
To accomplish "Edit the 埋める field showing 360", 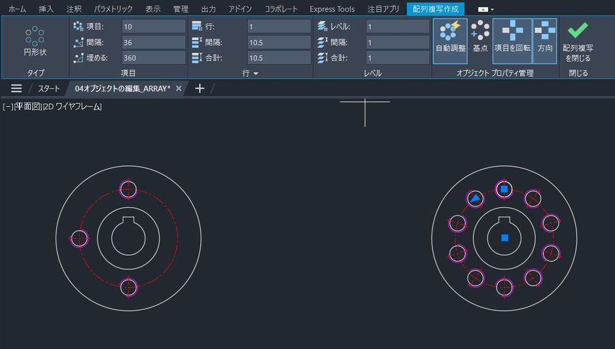I will coord(153,58).
